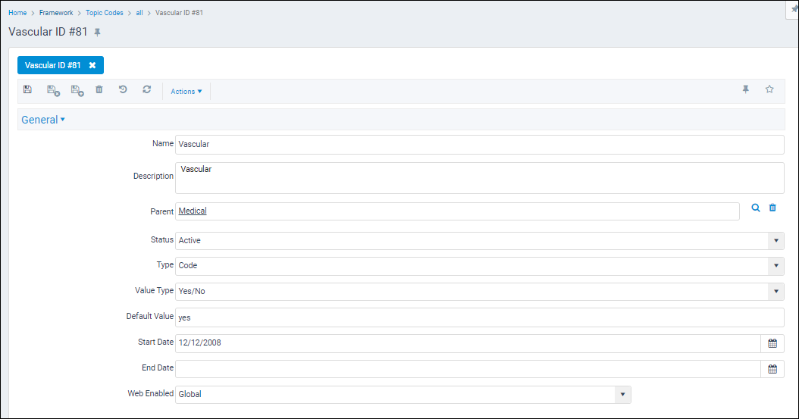Click the Save icon in toolbar
799x419 pixels.
click(27, 89)
